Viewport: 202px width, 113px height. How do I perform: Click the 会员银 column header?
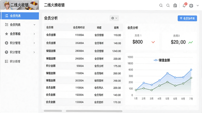point(50,27)
